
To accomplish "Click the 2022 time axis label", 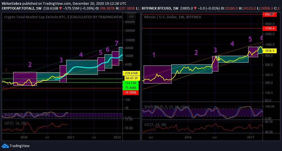I will 117,137.
